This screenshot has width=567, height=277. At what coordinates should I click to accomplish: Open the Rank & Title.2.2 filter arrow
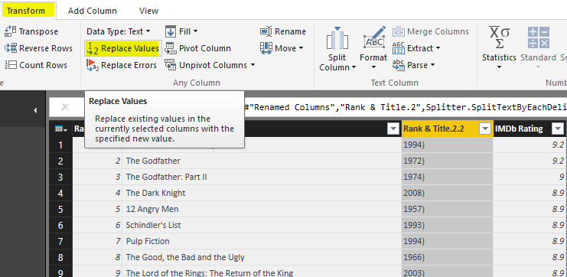(x=484, y=129)
